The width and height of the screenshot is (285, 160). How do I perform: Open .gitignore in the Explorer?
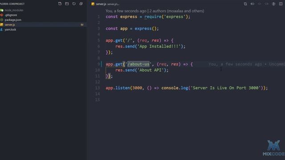(x=11, y=15)
